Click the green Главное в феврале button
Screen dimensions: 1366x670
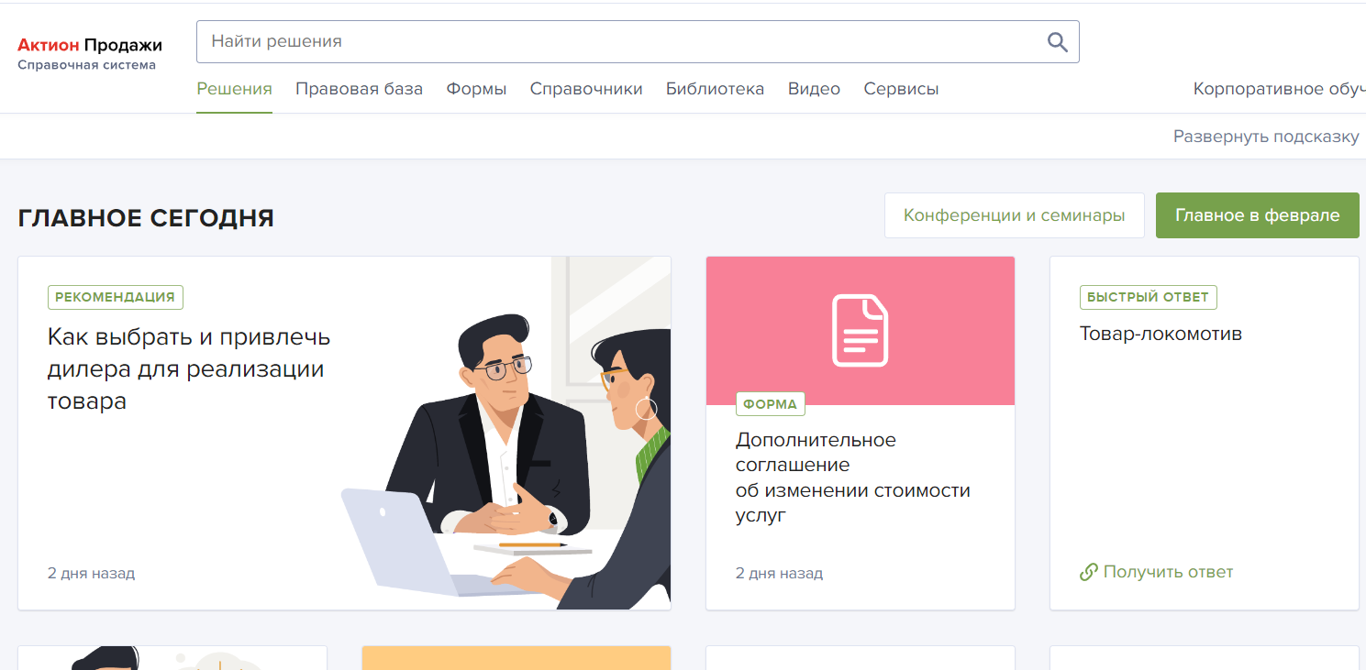[x=1257, y=215]
